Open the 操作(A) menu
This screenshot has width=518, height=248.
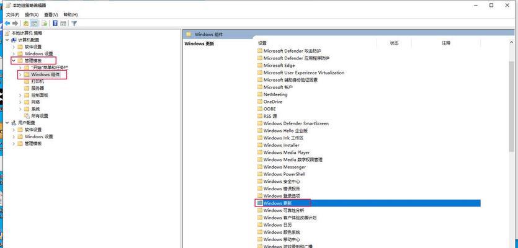tap(32, 15)
